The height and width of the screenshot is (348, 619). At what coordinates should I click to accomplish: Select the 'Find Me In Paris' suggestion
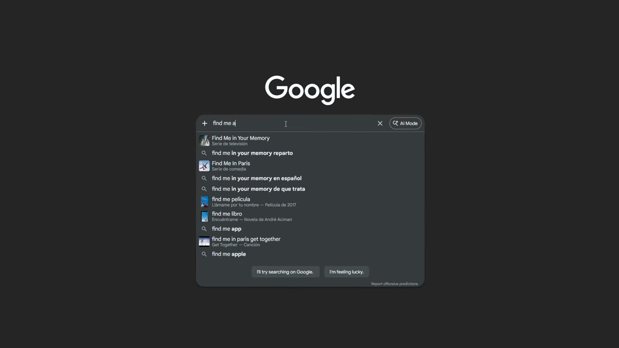[310, 166]
